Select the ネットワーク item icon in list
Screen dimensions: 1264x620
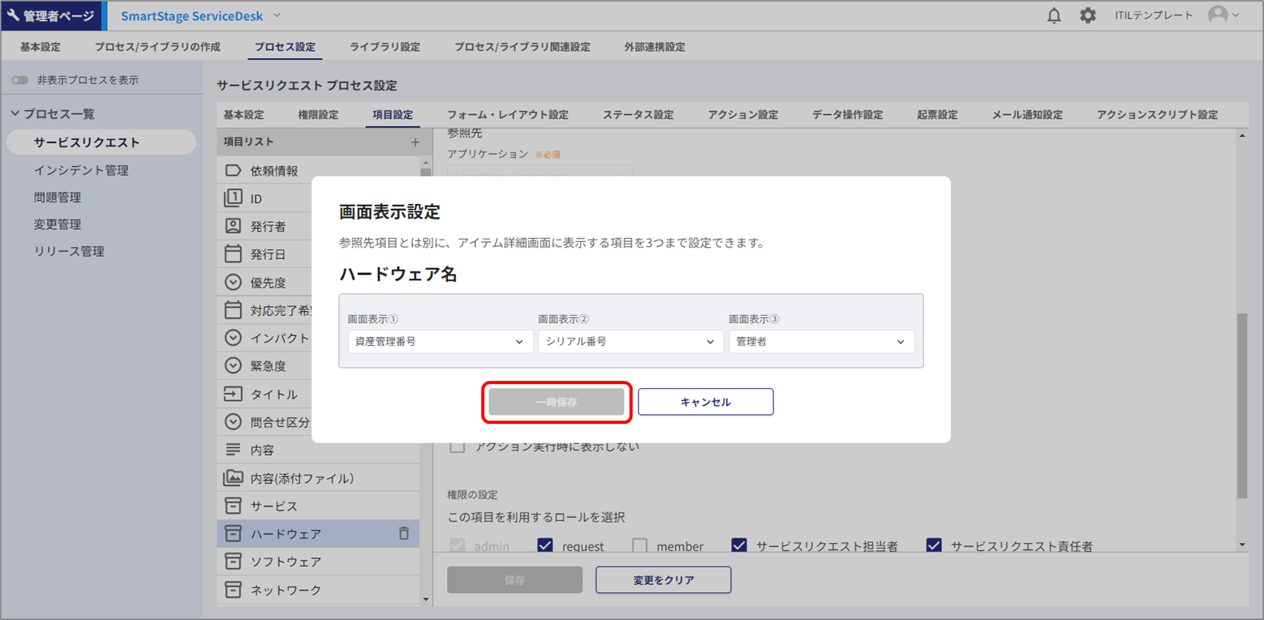coord(233,590)
